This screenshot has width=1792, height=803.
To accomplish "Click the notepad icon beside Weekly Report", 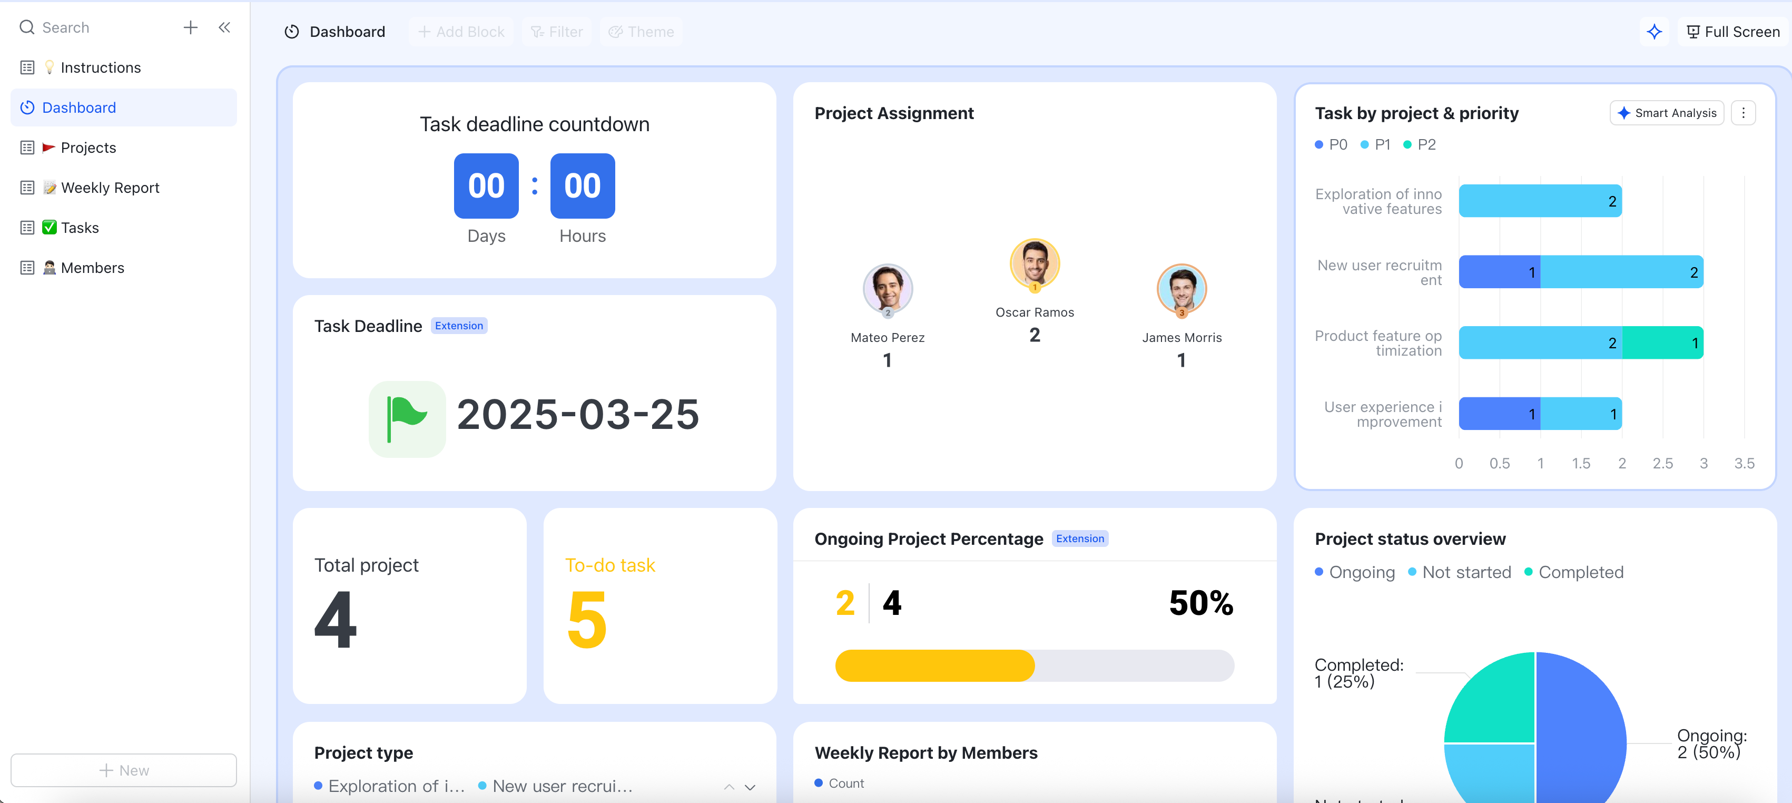I will pos(50,188).
